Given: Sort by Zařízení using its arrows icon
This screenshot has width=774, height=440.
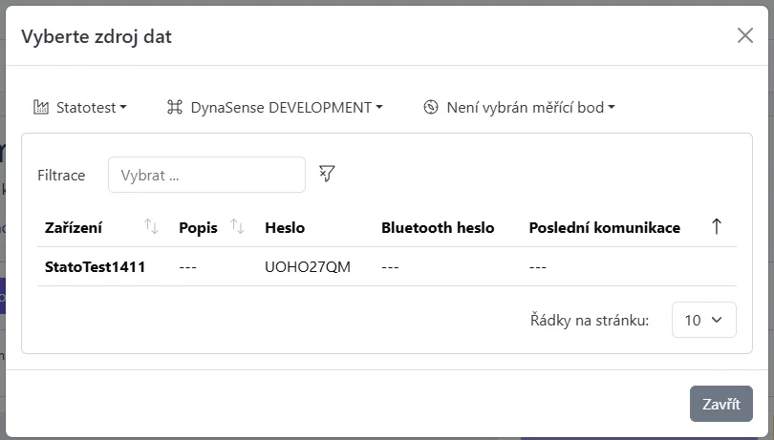Looking at the screenshot, I should point(151,227).
